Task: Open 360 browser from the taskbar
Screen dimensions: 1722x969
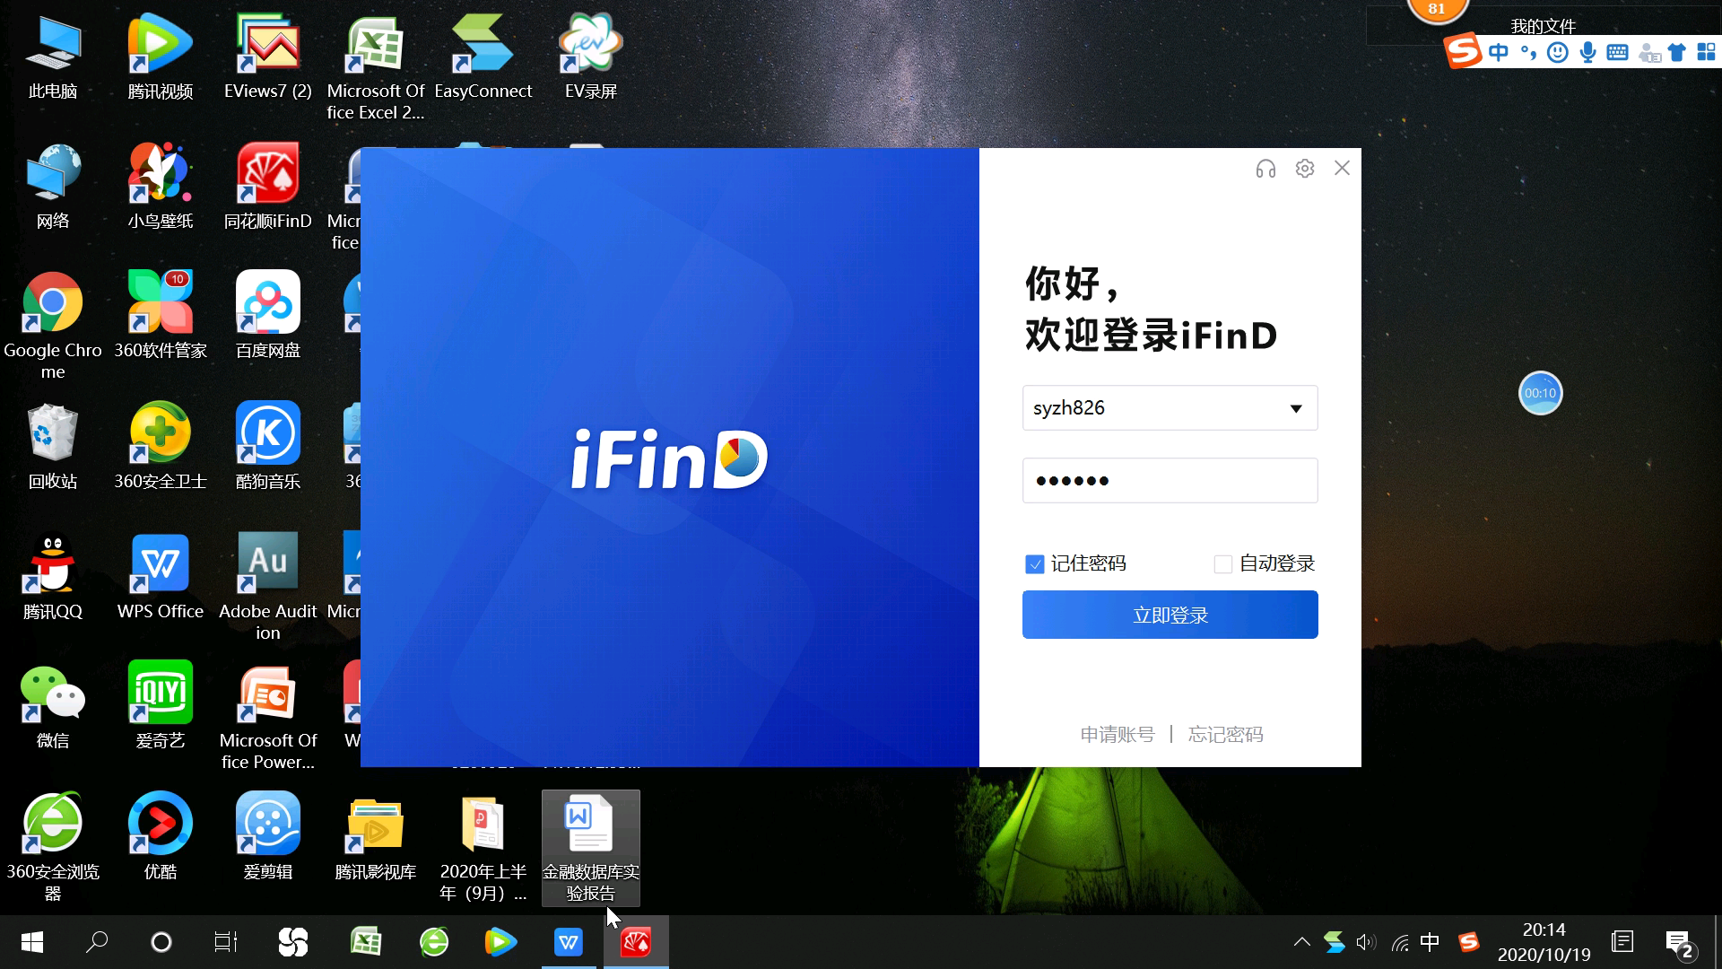Action: pyautogui.click(x=434, y=942)
